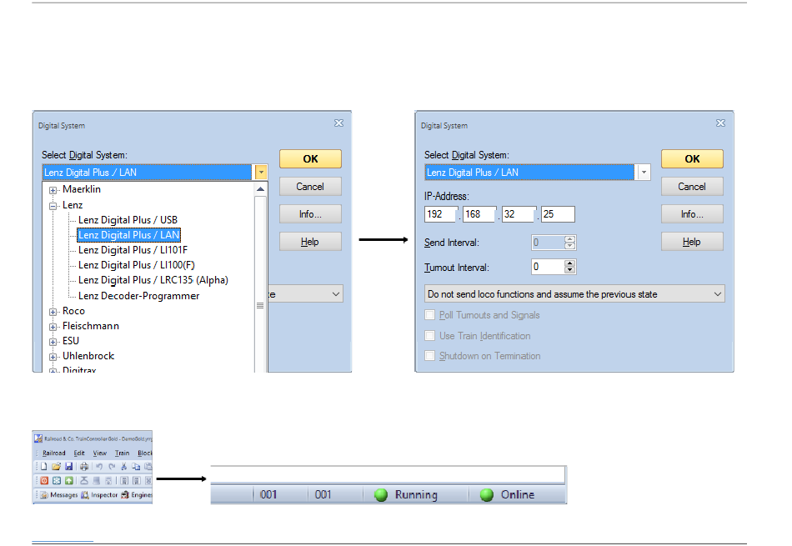792x546 pixels.
Task: Open the Edit menu
Action: click(79, 453)
